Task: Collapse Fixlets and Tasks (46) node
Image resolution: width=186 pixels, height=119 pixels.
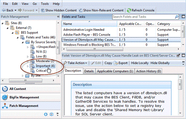Action: tap(18, 38)
